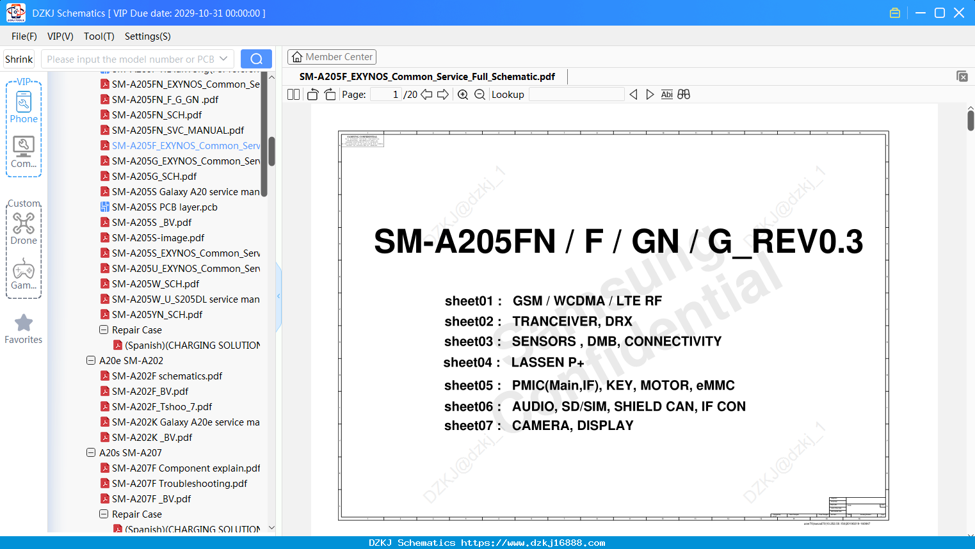Open SM-A207F Component explain.pdf
Image resolution: width=975 pixels, height=549 pixels.
[180, 468]
